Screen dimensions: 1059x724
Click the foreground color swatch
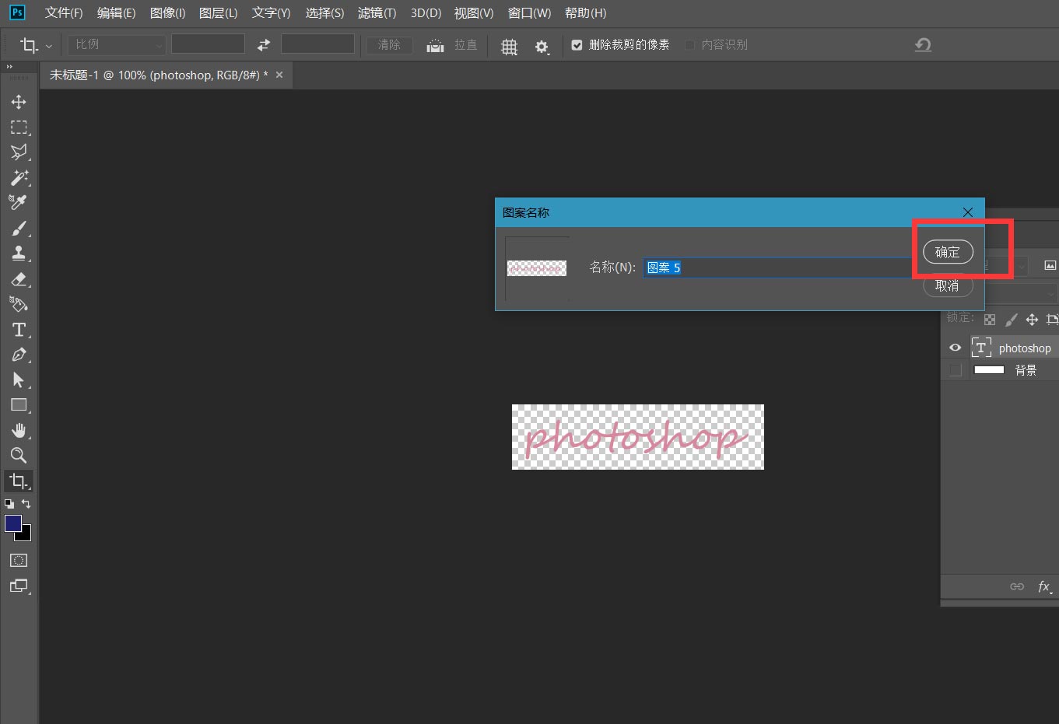click(13, 523)
